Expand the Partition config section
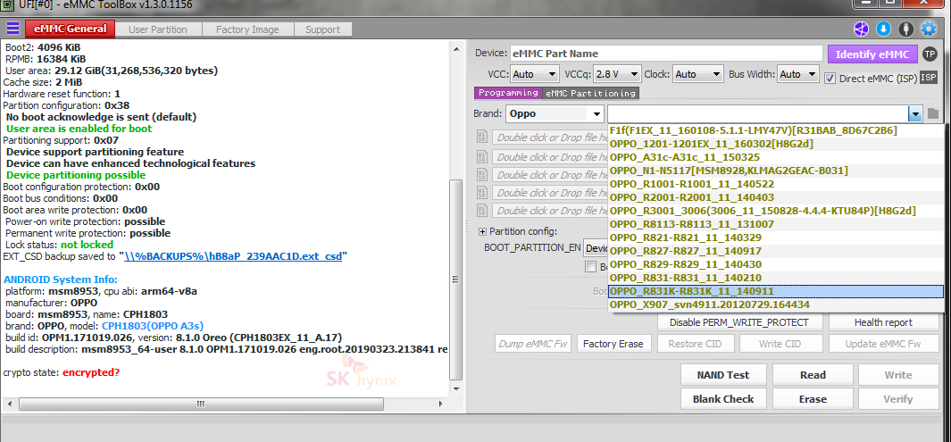 (483, 231)
